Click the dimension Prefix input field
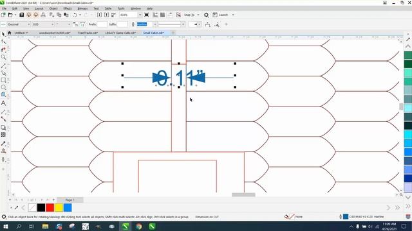 [x=102, y=24]
